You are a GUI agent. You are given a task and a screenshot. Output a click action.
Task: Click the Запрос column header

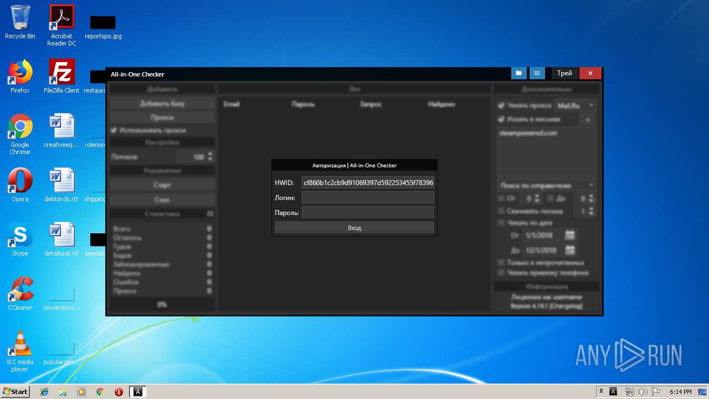point(371,104)
